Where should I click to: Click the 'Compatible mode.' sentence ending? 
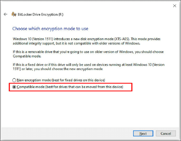[27, 56]
